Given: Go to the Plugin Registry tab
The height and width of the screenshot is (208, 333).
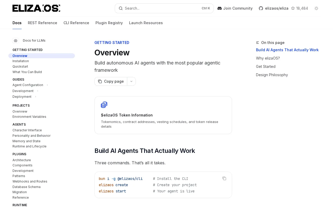Looking at the screenshot, I should coord(109,23).
